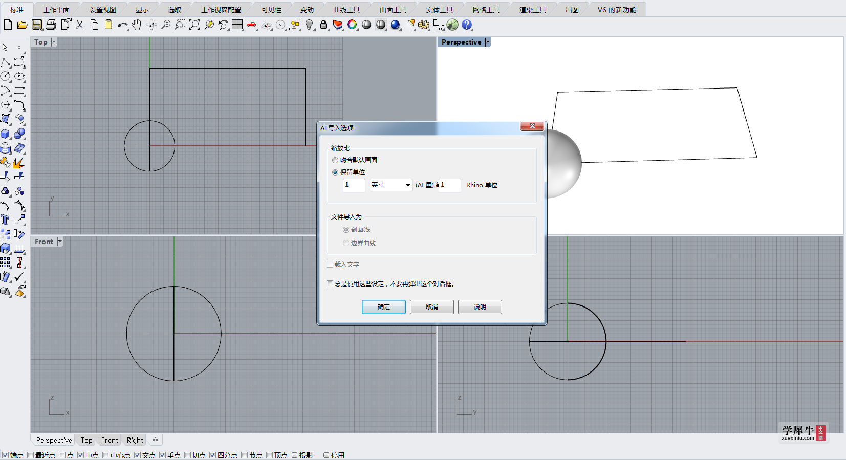Image resolution: width=846 pixels, height=460 pixels.
Task: Enable the 最近点 osnap checkbox
Action: pos(31,455)
